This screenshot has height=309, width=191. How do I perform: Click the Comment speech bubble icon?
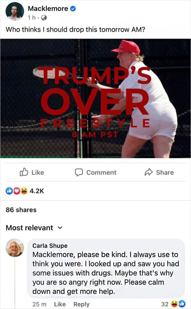click(x=79, y=172)
